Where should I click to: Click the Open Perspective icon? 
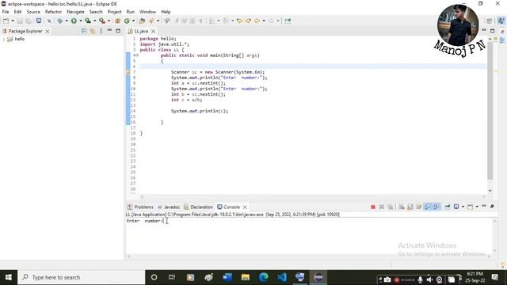click(490, 21)
